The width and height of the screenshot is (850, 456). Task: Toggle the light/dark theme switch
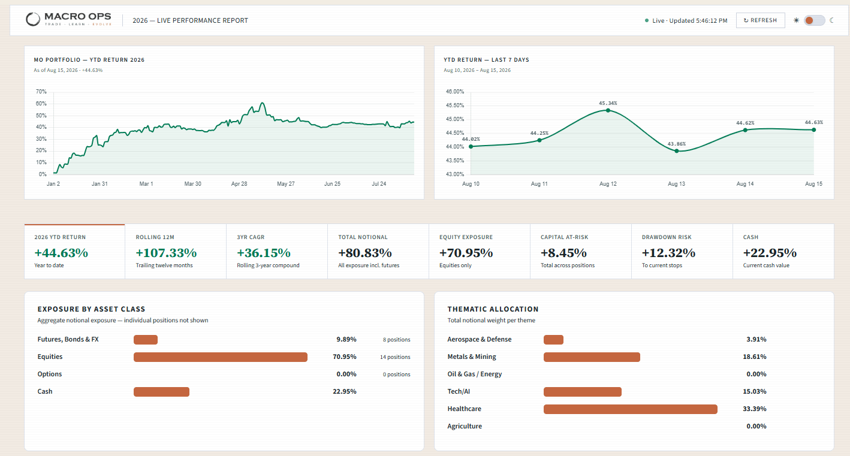[x=815, y=20]
